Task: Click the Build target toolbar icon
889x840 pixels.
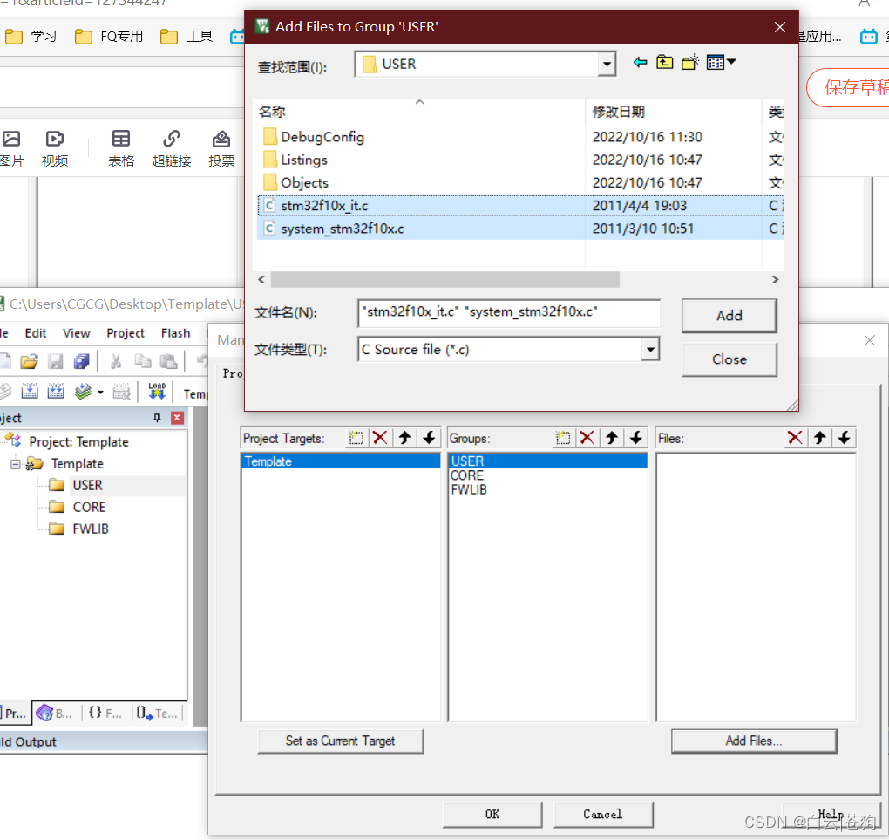Action: 30,392
